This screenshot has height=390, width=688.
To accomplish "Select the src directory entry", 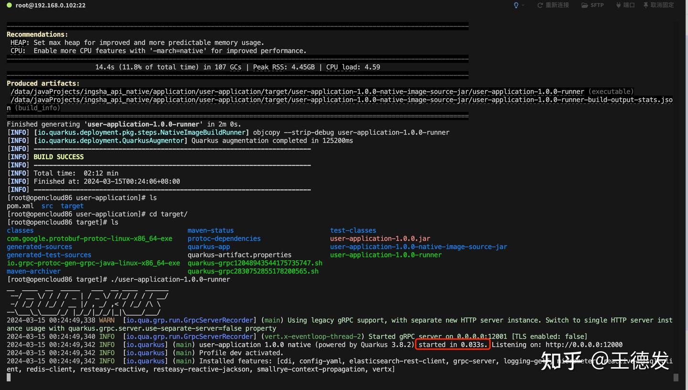I will (47, 205).
